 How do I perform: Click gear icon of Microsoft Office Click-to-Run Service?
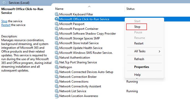click(56, 19)
